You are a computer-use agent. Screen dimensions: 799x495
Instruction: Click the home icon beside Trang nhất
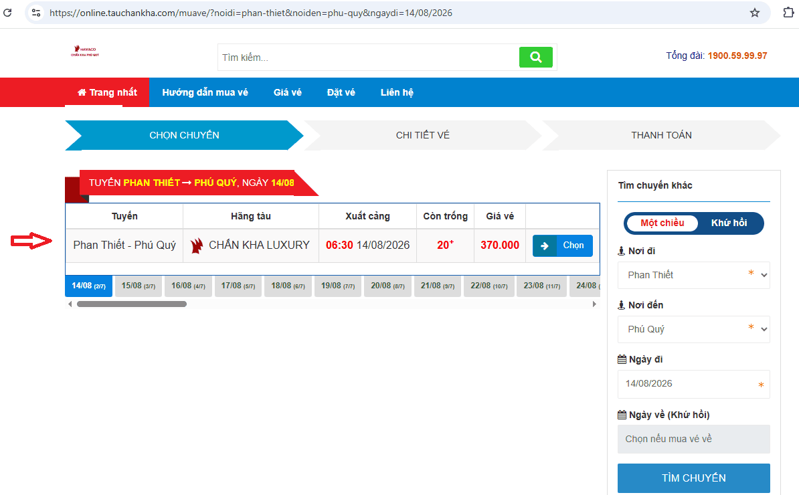tap(82, 92)
